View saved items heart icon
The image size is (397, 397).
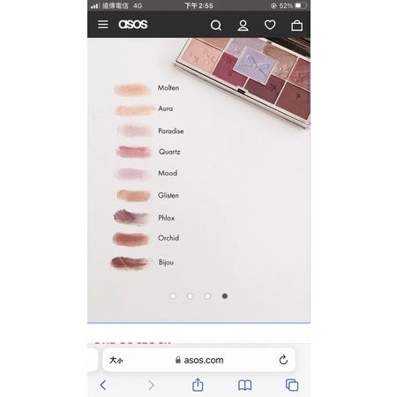270,25
